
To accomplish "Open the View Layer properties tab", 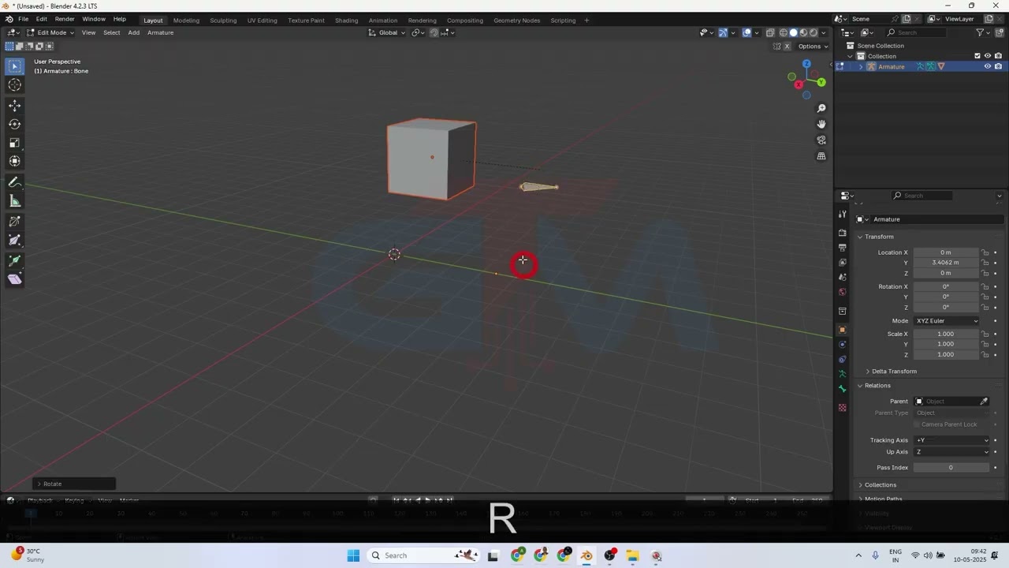I will tap(842, 263).
